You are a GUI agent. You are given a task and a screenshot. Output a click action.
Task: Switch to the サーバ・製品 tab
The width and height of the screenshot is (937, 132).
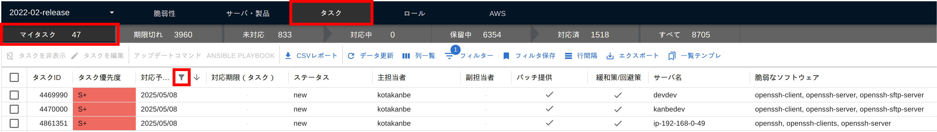tap(248, 13)
